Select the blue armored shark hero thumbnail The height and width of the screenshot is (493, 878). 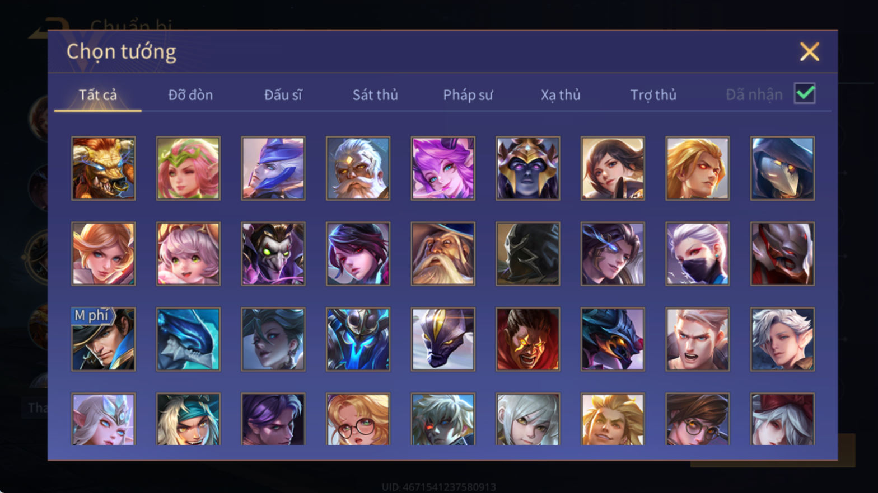188,339
